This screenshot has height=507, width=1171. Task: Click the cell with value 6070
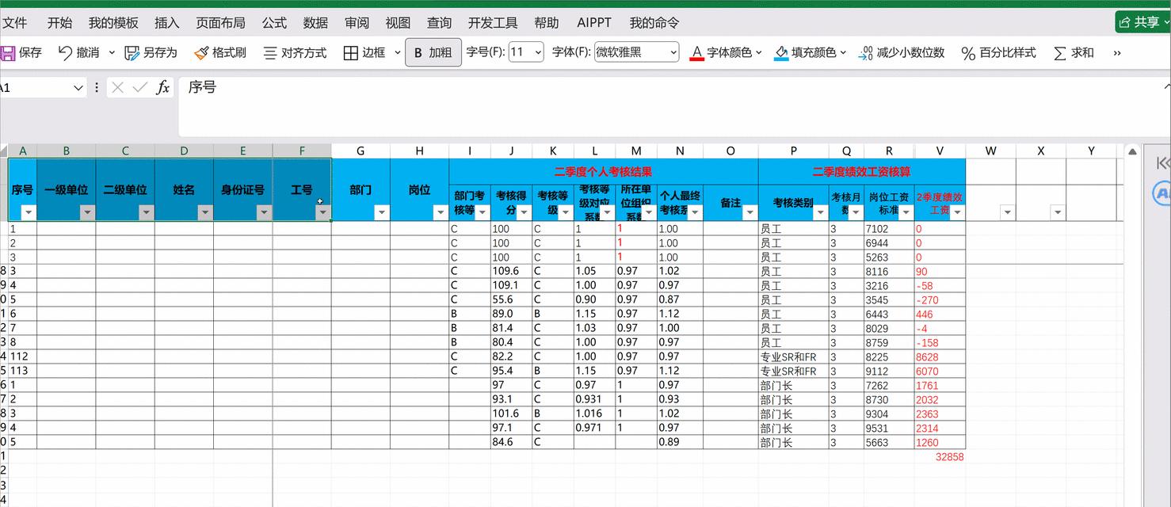pyautogui.click(x=940, y=372)
